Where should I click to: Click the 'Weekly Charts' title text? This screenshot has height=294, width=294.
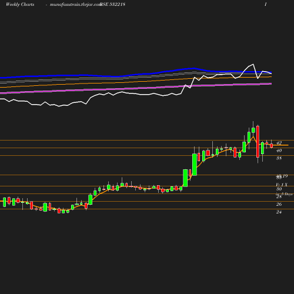(20, 5)
